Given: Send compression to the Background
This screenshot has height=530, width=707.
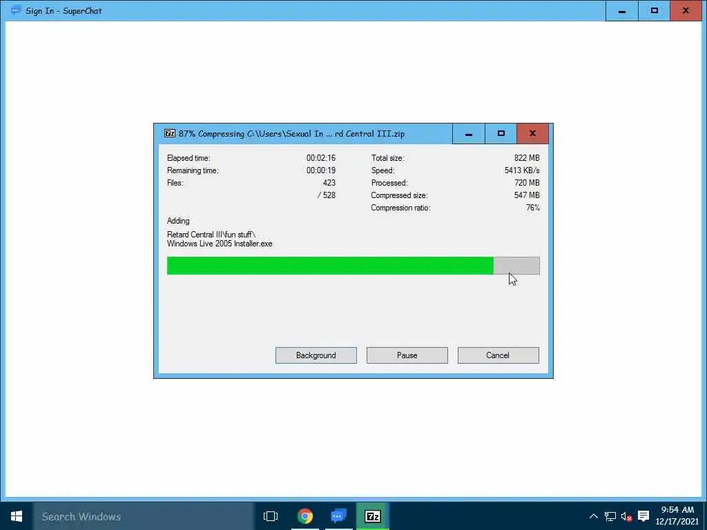Looking at the screenshot, I should pos(316,355).
